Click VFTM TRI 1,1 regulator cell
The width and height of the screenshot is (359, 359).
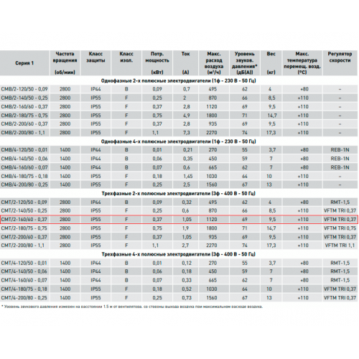point(340,246)
